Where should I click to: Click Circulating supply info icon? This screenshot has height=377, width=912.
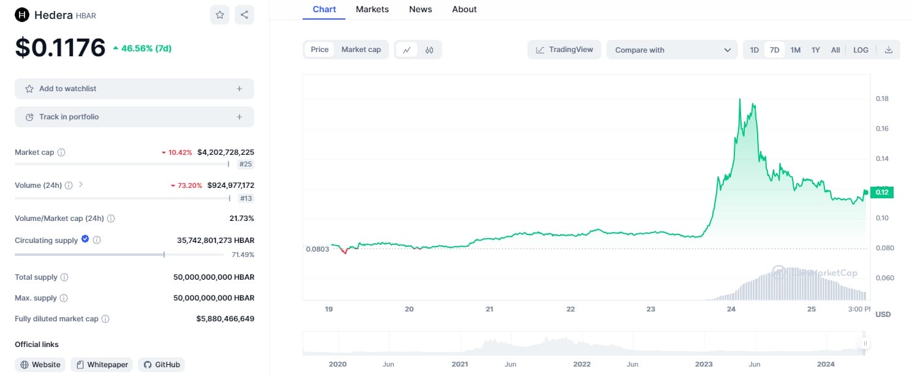(x=97, y=241)
